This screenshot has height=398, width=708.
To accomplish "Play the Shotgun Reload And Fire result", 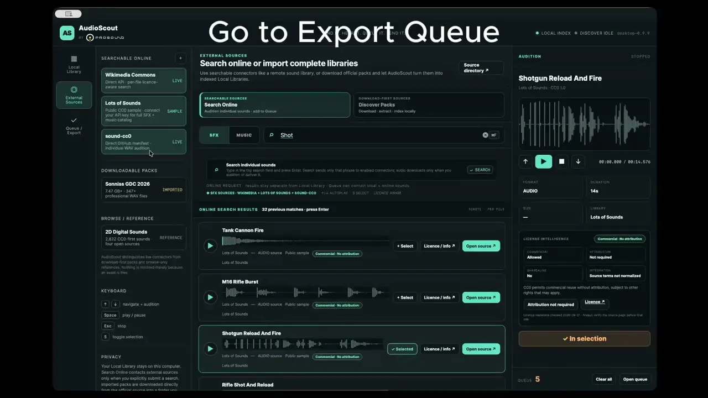I will [210, 349].
